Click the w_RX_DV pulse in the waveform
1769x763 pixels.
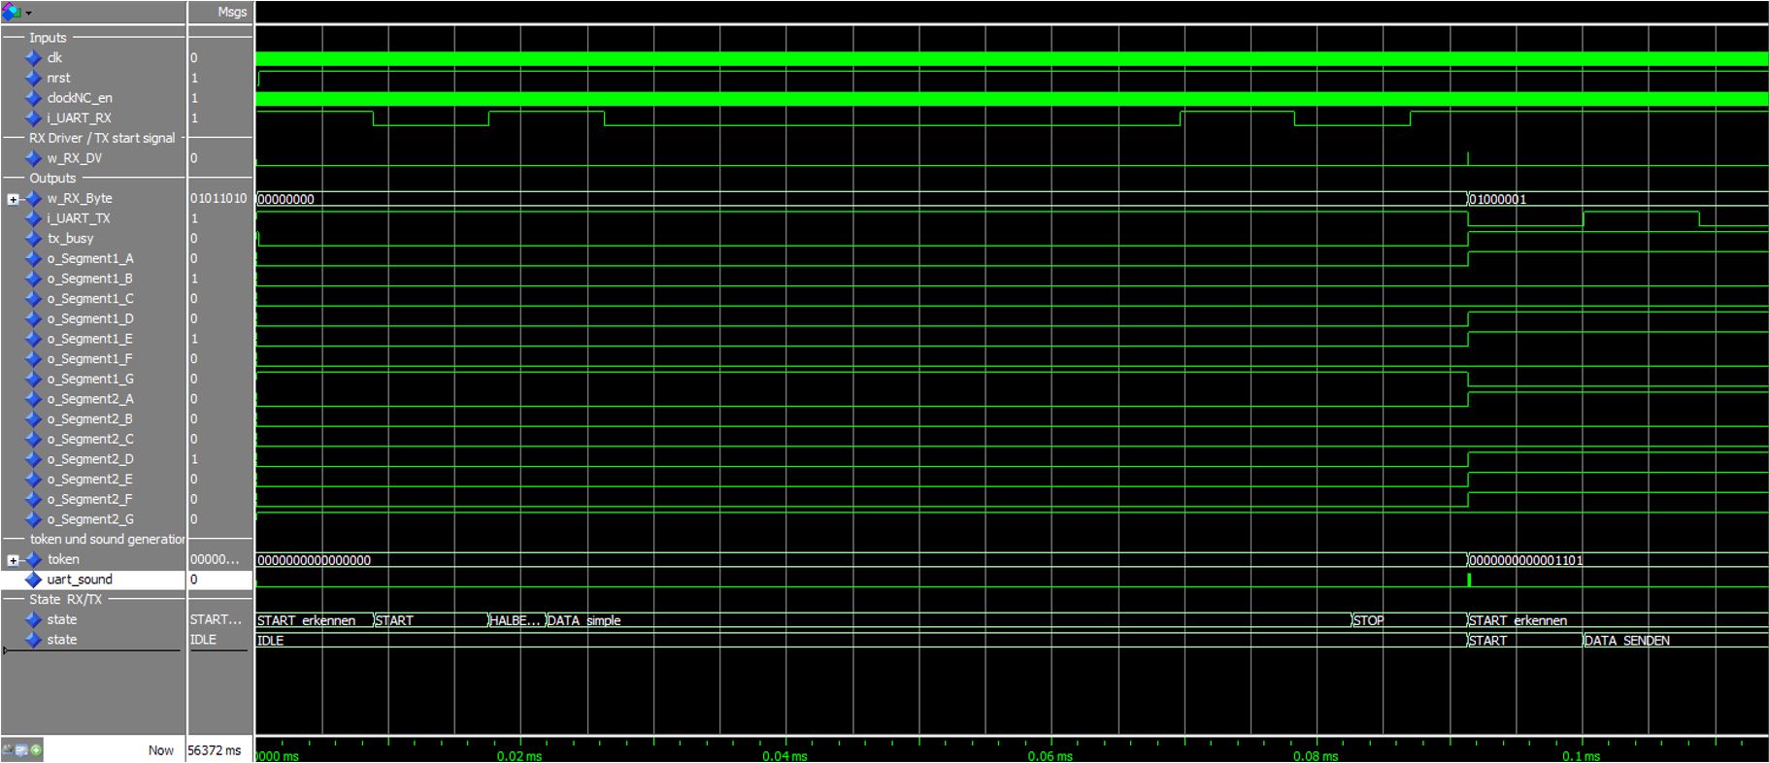1468,158
